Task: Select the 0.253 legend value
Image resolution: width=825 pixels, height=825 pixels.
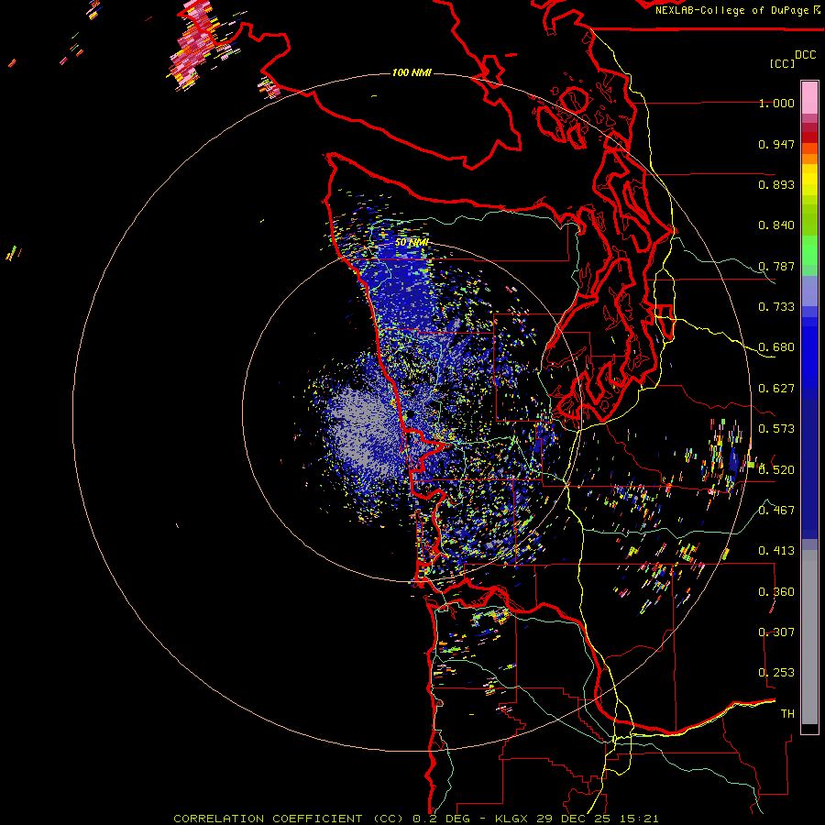Action: 776,673
